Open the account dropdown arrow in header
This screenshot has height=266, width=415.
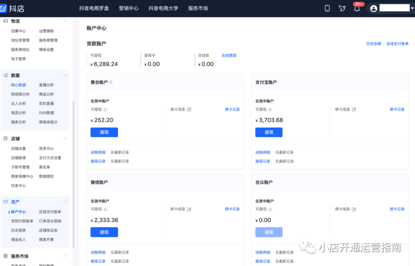tap(412, 8)
